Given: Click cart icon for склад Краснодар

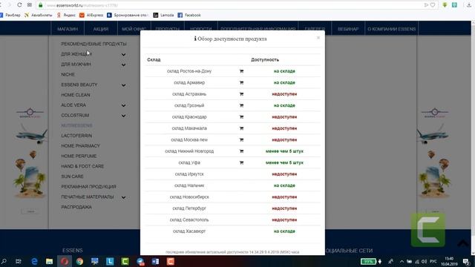Looking at the screenshot, I should (x=241, y=117).
